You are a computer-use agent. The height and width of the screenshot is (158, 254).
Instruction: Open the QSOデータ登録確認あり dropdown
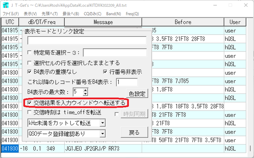[102, 133]
